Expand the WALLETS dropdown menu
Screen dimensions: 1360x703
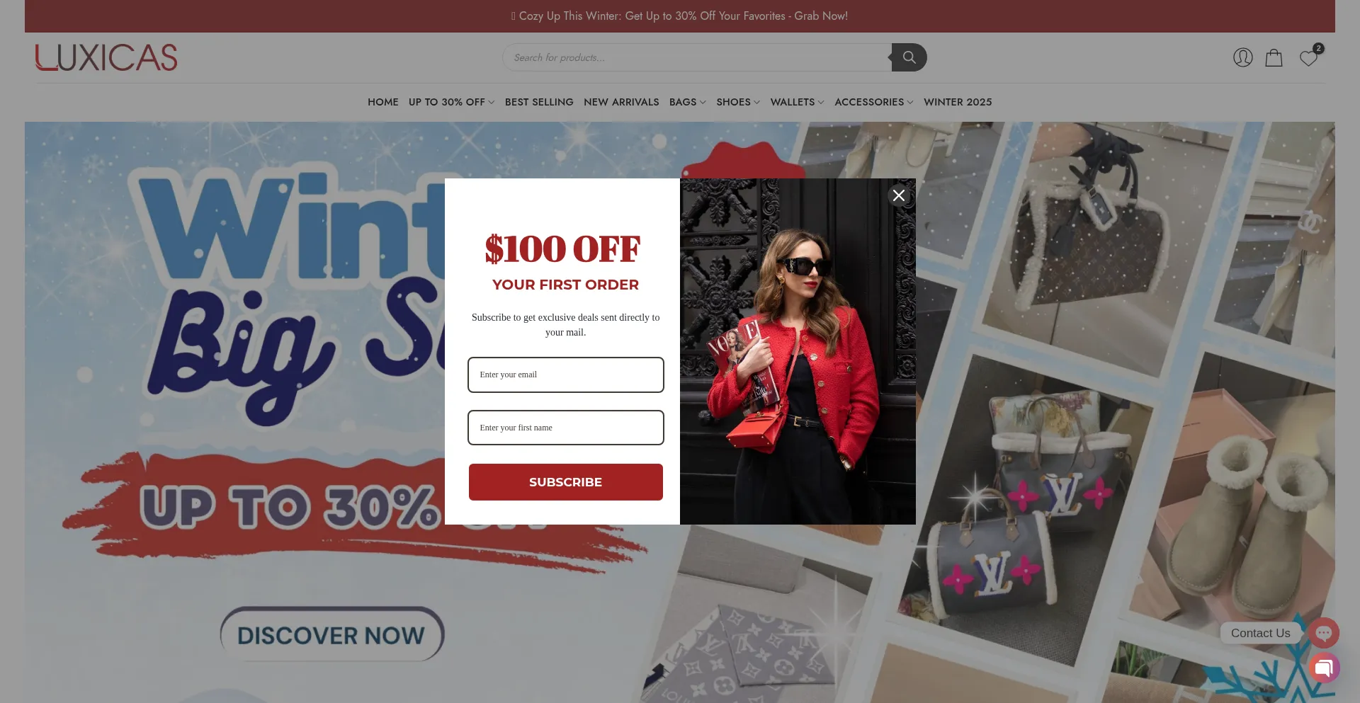(797, 102)
